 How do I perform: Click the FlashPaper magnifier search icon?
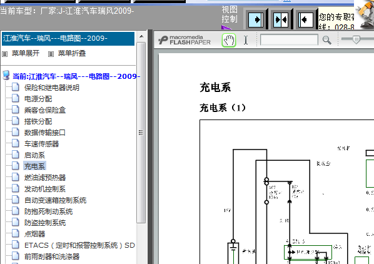pos(326,40)
